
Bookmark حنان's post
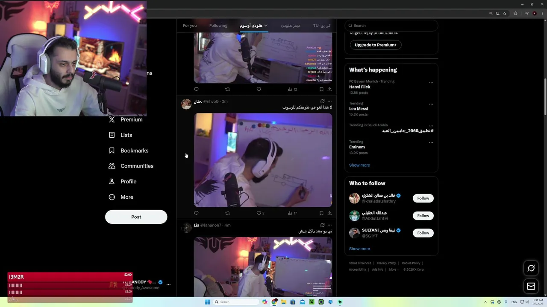[321, 213]
